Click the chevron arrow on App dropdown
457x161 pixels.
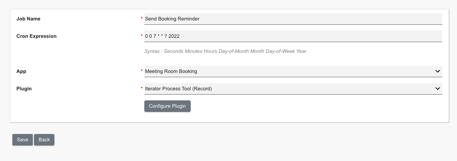point(438,71)
